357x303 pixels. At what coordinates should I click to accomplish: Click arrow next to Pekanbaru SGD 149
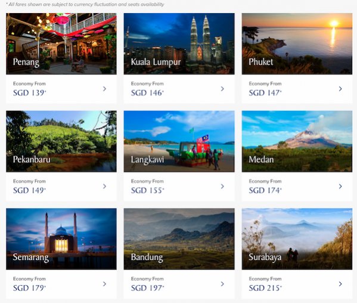coord(104,186)
